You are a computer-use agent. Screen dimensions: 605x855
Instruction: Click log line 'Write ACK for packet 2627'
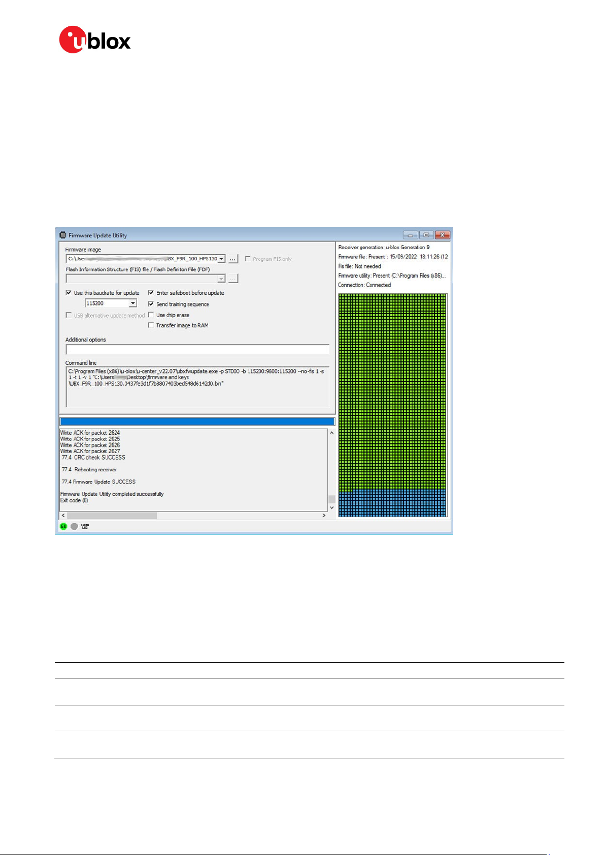tap(90, 451)
